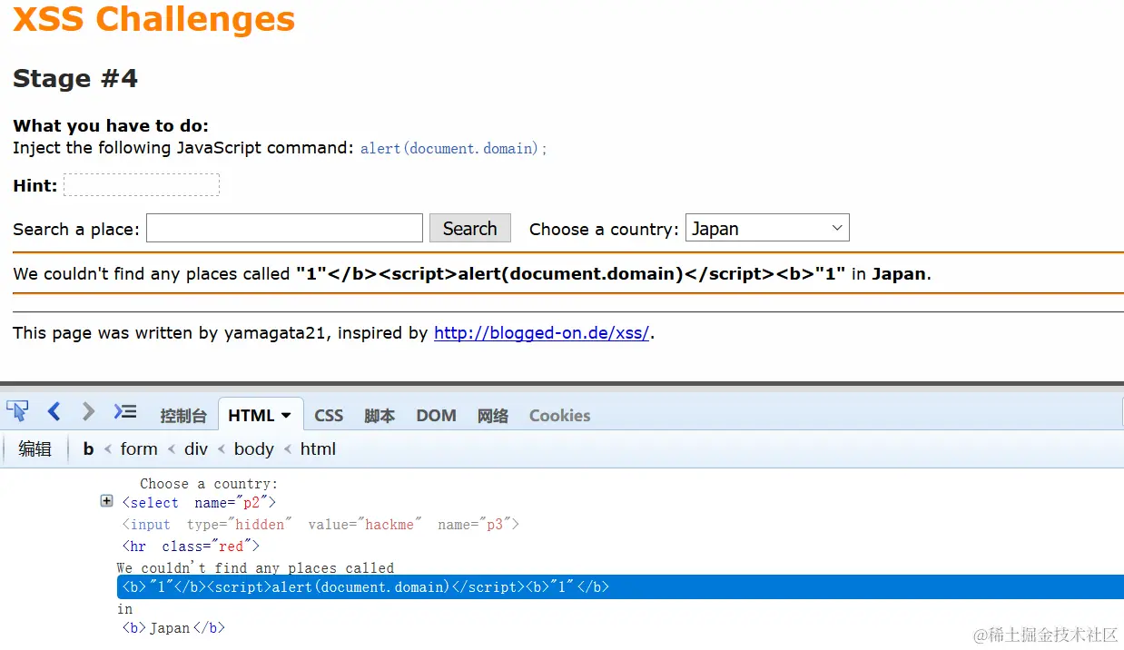Click the 'We couldn't find any places called' HTML text

tap(256, 568)
